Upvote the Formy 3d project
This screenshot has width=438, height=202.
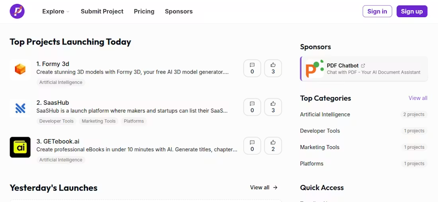[x=273, y=68]
